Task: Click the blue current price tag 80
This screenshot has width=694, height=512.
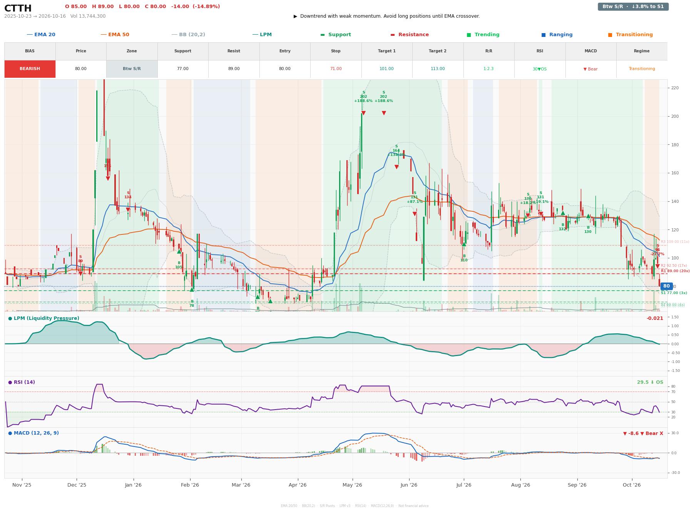Action: [x=666, y=286]
